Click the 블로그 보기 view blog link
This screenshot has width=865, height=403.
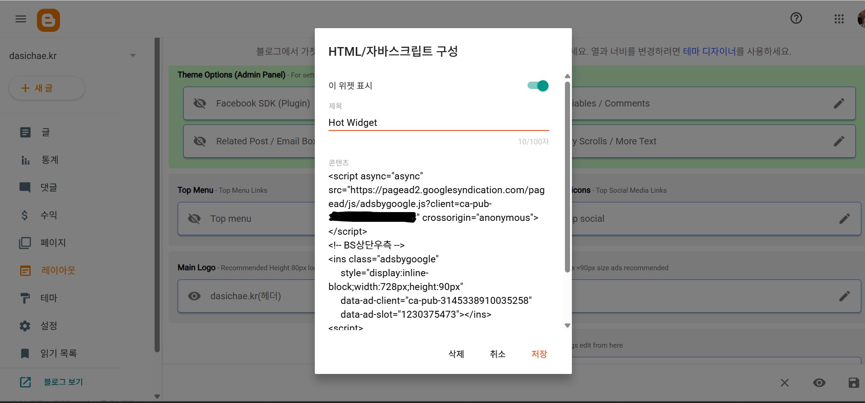(x=63, y=382)
